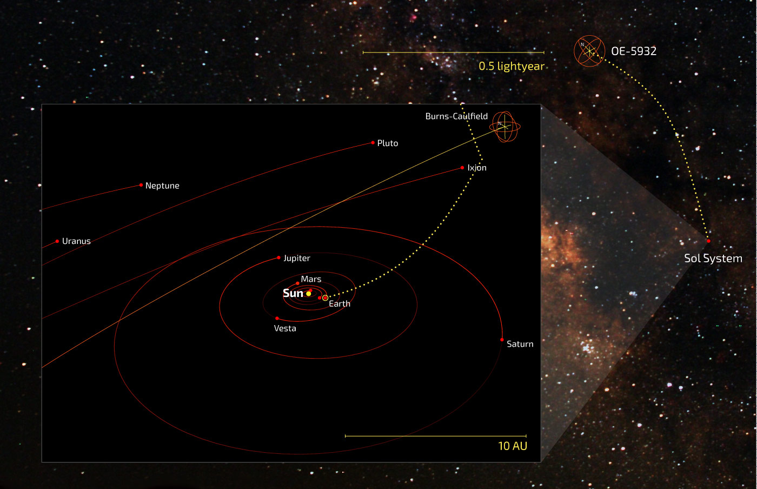Click the Earth marker ring
The height and width of the screenshot is (489, 757).
[325, 298]
